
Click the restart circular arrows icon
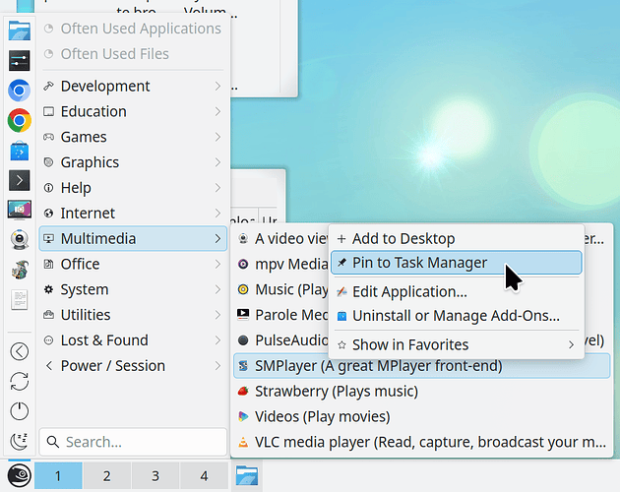tap(19, 381)
